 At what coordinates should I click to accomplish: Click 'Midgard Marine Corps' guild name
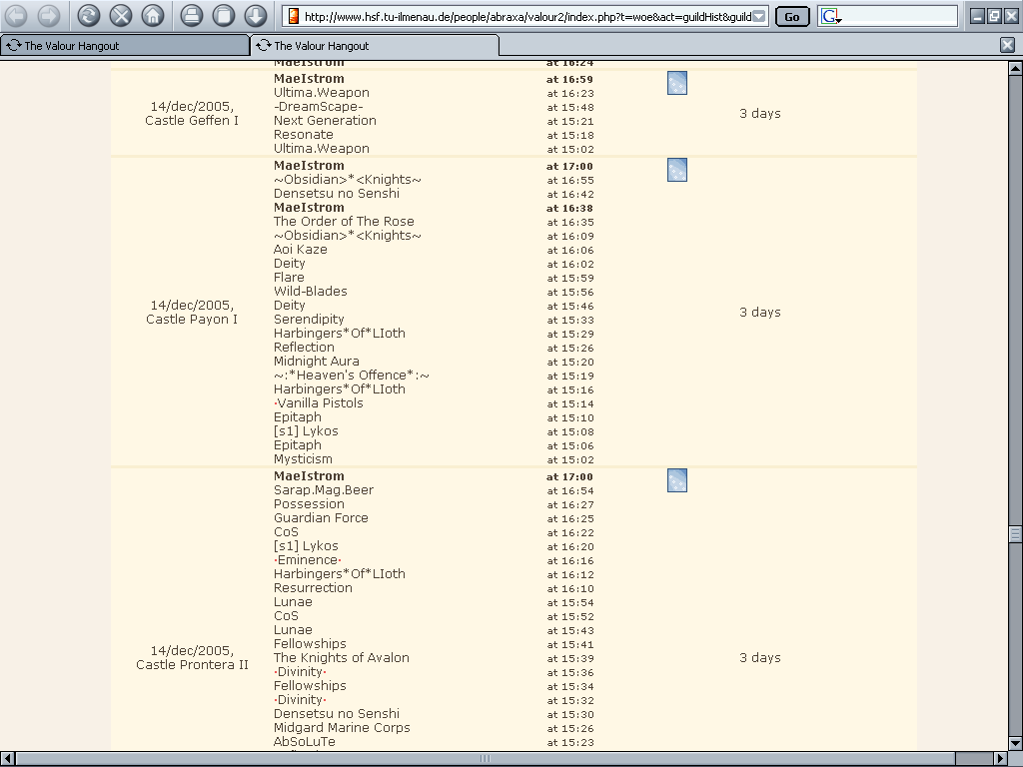tap(342, 728)
